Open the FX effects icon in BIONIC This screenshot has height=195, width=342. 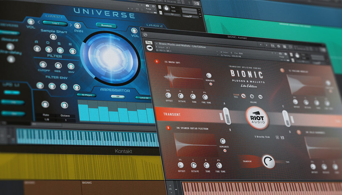(x=261, y=97)
